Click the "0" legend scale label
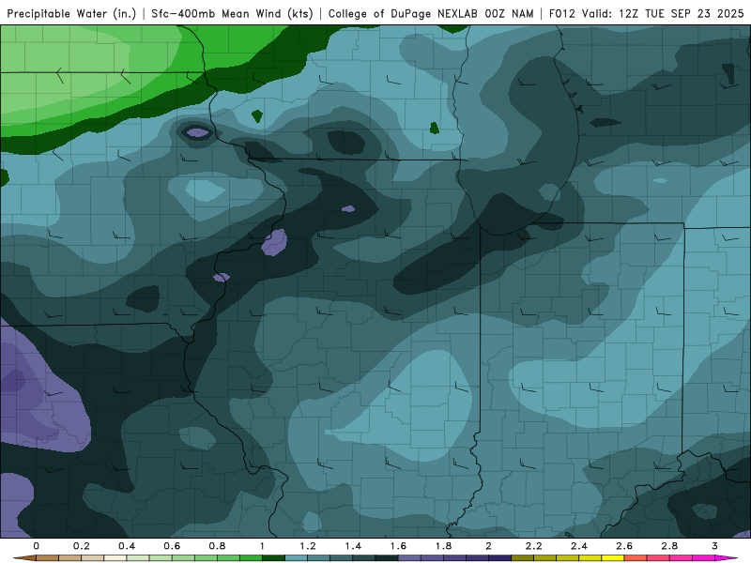This screenshot has height=563, width=751. pyautogui.click(x=36, y=546)
